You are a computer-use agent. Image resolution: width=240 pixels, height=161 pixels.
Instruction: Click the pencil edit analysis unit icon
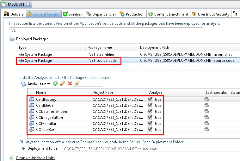coord(63,84)
